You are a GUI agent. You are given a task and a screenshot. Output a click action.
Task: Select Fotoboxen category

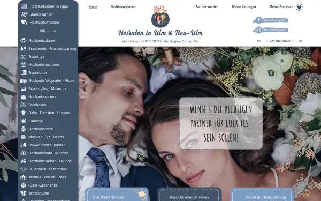[x=37, y=105]
